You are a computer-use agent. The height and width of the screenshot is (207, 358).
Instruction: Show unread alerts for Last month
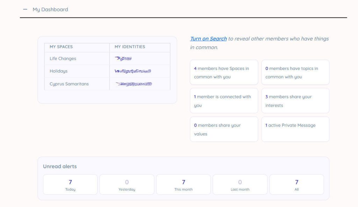[240, 185]
